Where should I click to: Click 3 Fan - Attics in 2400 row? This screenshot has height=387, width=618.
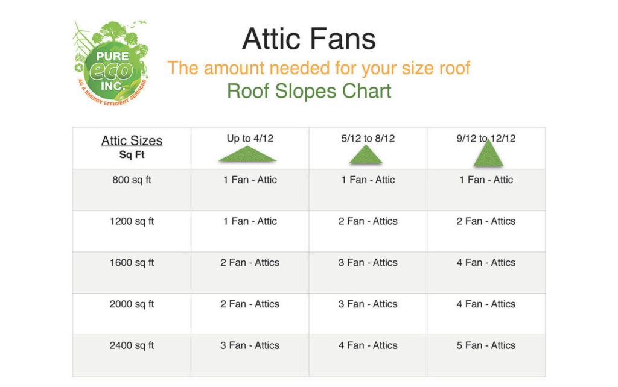250,345
